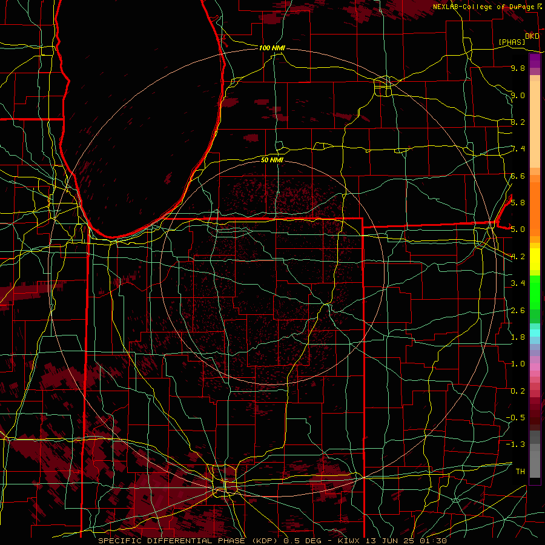
Task: Click the 8.2 value on the color scale
Action: 518,122
